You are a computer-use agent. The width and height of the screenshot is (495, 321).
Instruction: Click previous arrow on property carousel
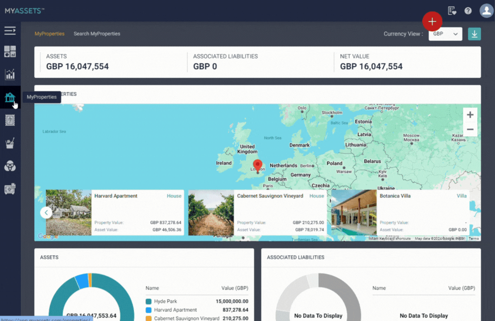[46, 213]
